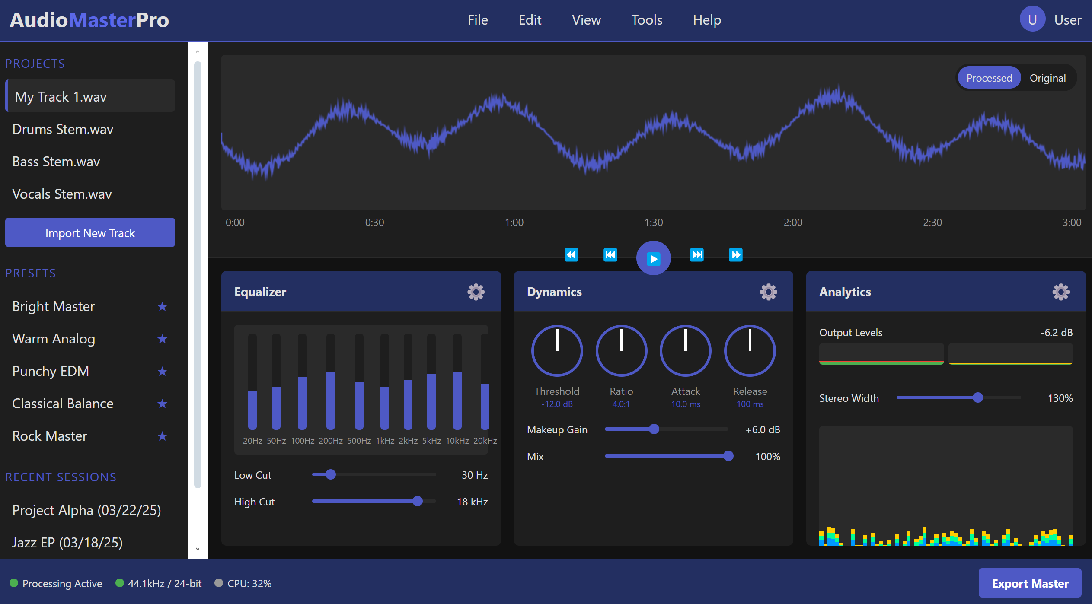This screenshot has width=1092, height=604.
Task: Click Import New Track button
Action: pyautogui.click(x=90, y=233)
